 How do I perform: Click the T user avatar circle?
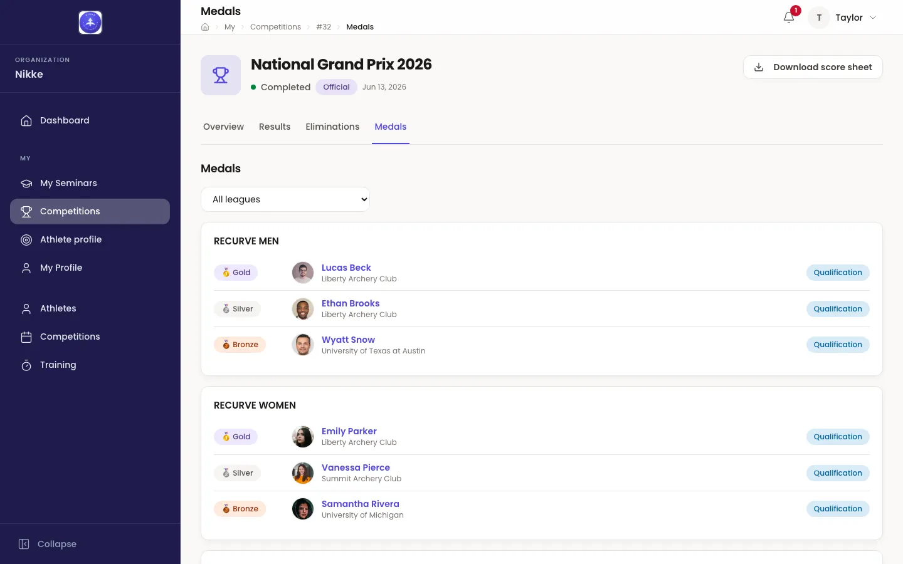pyautogui.click(x=819, y=18)
